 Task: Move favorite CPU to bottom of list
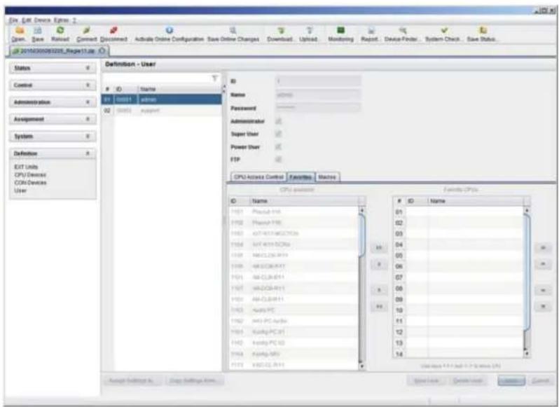pyautogui.click(x=543, y=307)
